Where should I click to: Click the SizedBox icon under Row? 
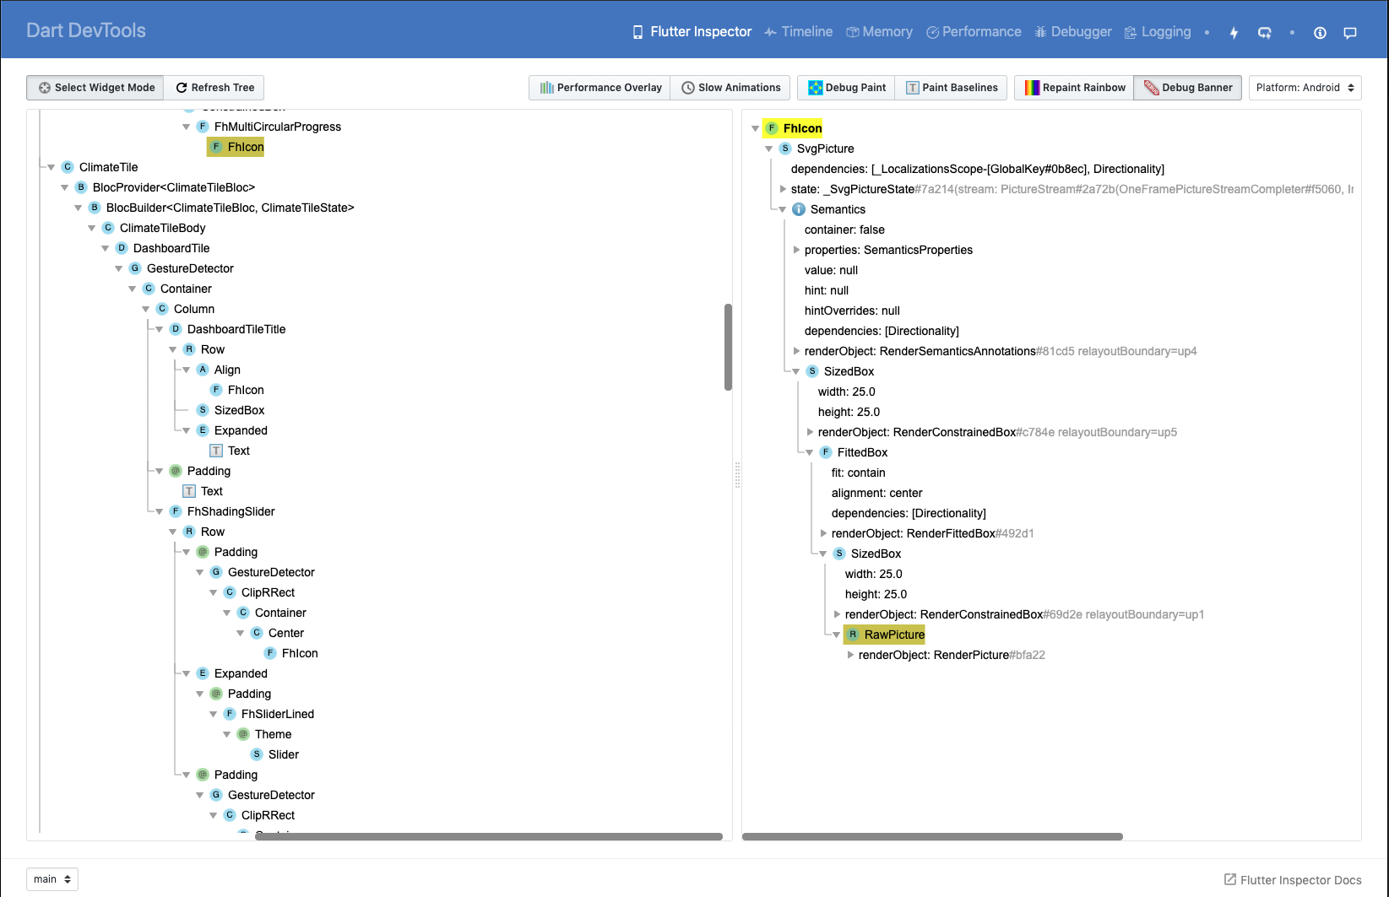[203, 410]
